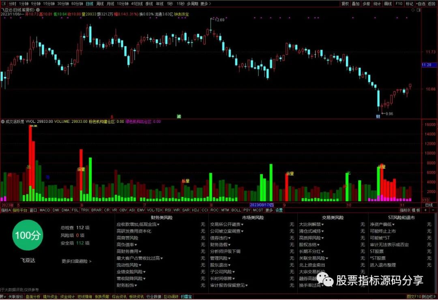Expand the 公司被立案调查 item
The height and width of the screenshot is (300, 438).
coord(227,231)
